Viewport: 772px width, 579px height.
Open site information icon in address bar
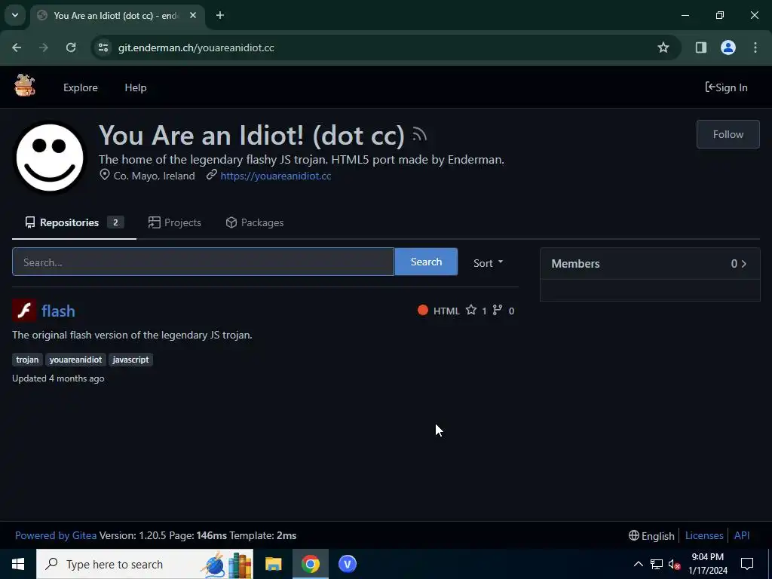point(103,47)
